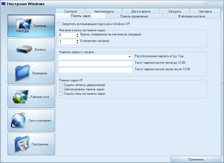
Task: Open the Заставка tab
Action: [205, 11]
